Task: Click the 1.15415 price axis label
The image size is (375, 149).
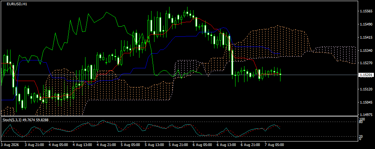Action: pyautogui.click(x=367, y=38)
